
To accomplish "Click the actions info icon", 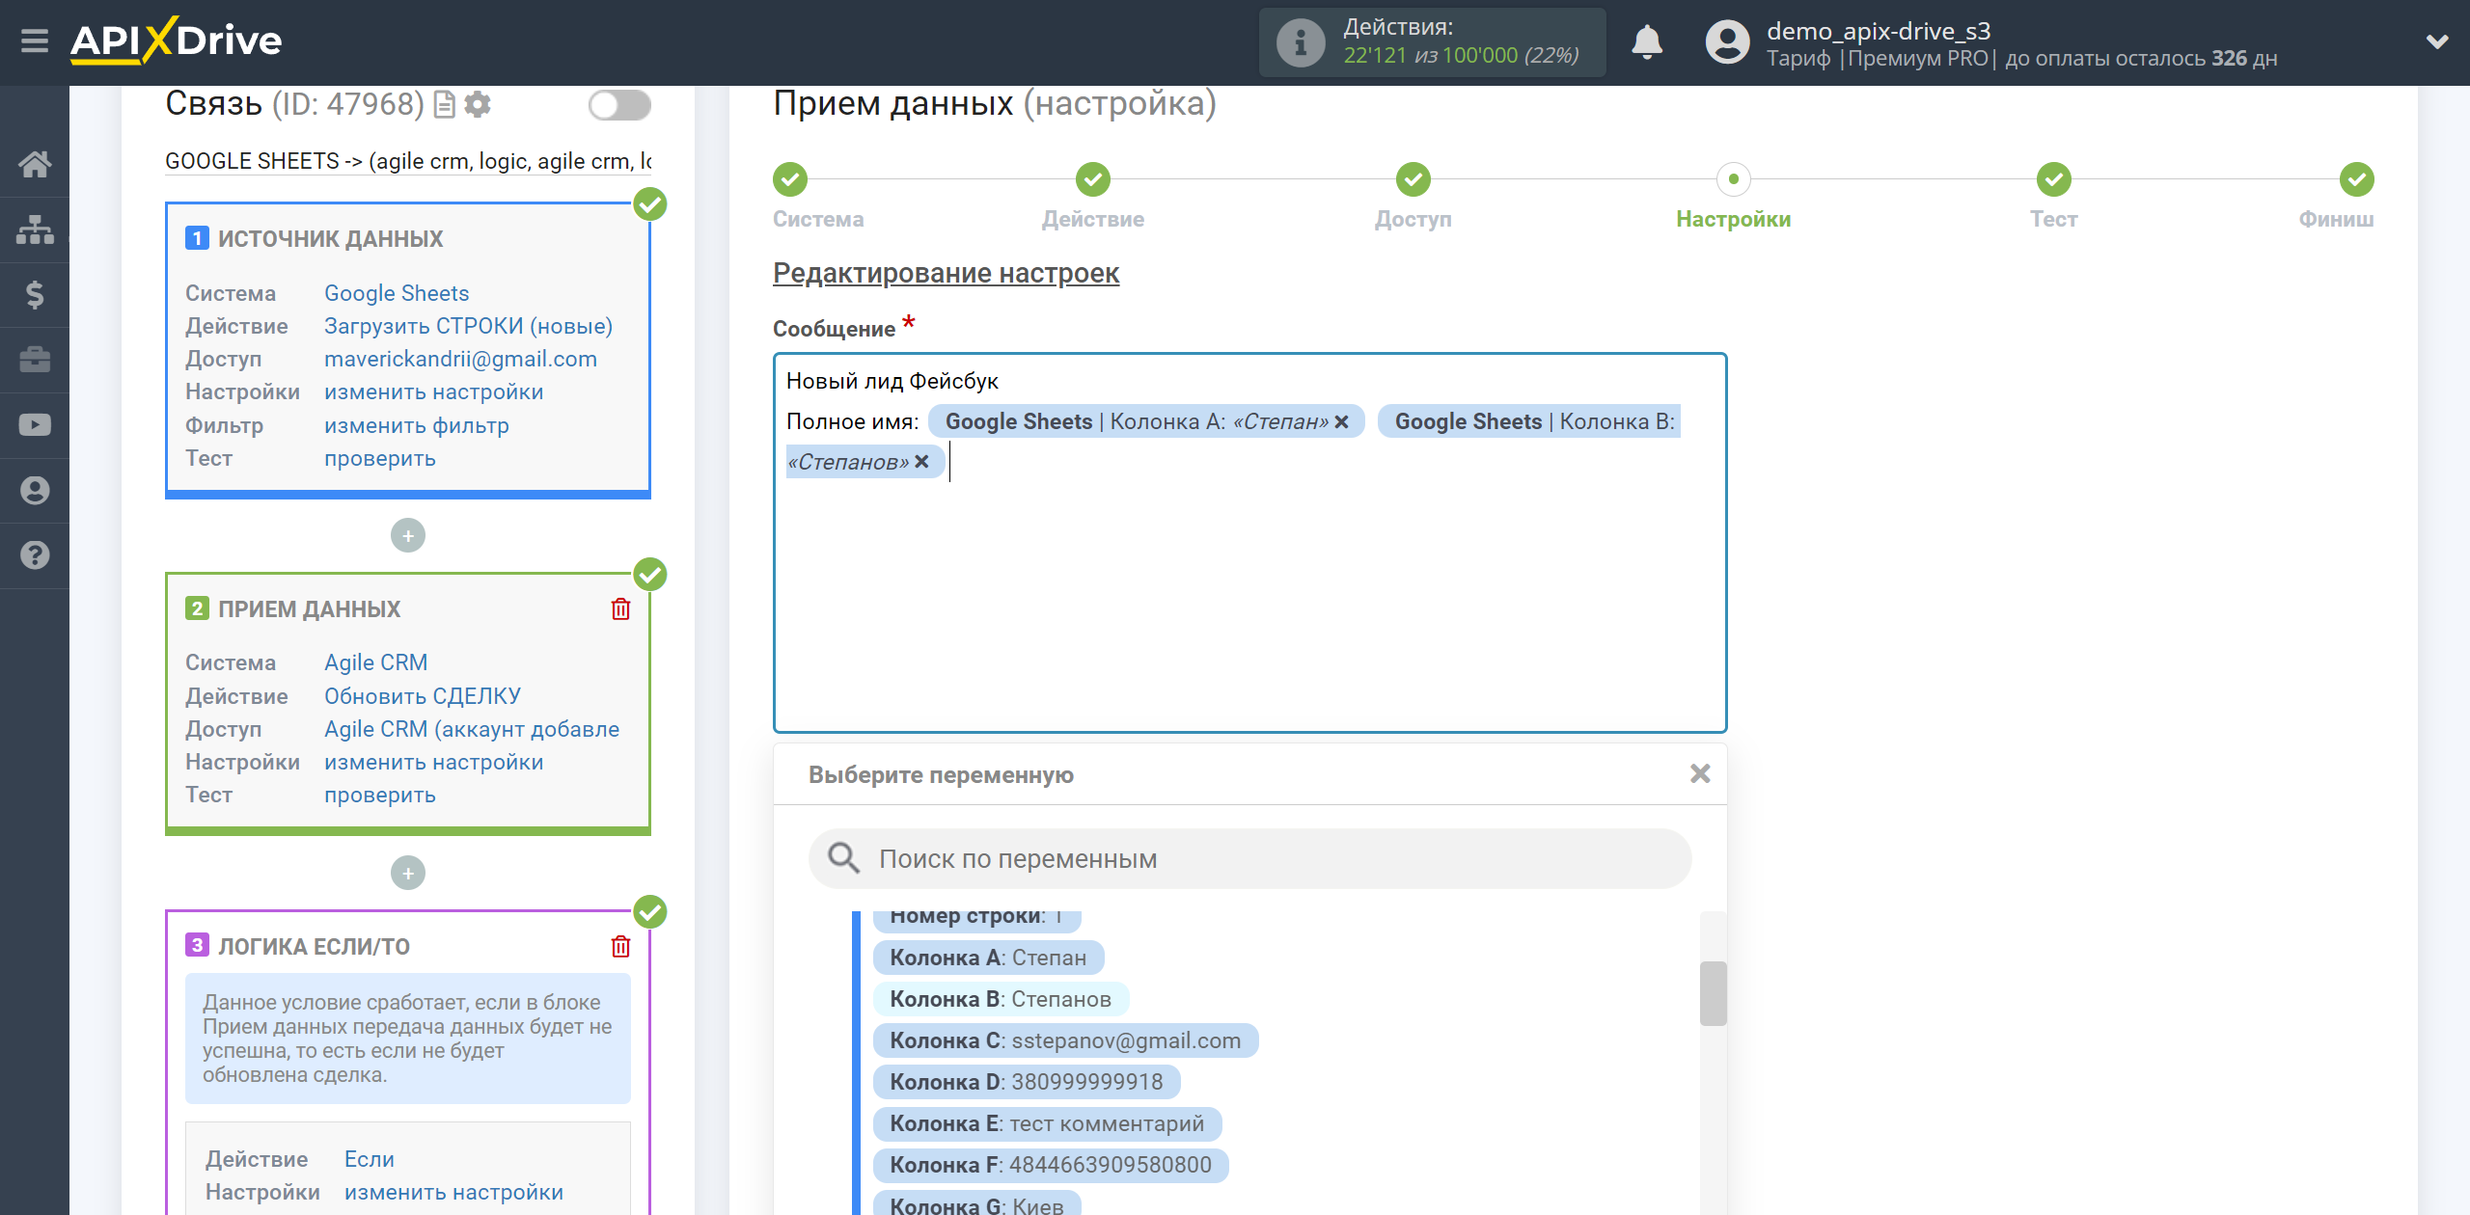I will click(1300, 43).
